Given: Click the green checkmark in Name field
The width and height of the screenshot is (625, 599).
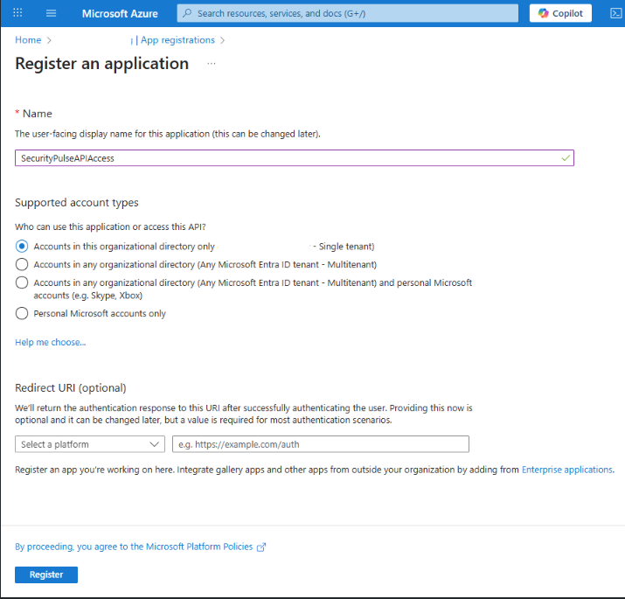Looking at the screenshot, I should click(x=566, y=158).
